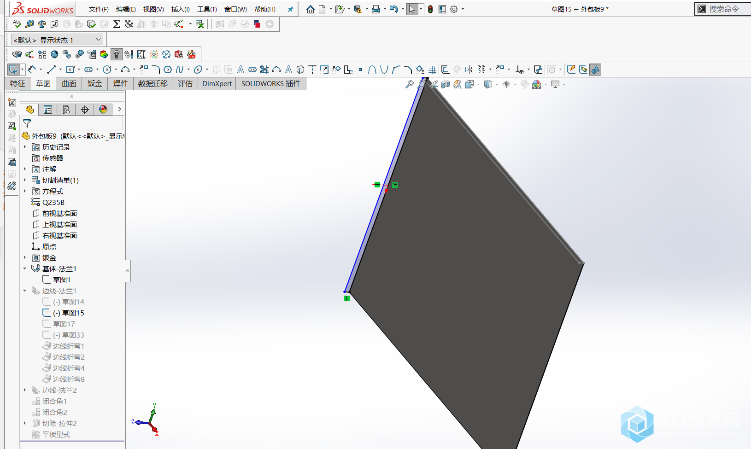This screenshot has height=449, width=751.
Task: Expand the 历史记录 tree node
Action: click(x=25, y=147)
